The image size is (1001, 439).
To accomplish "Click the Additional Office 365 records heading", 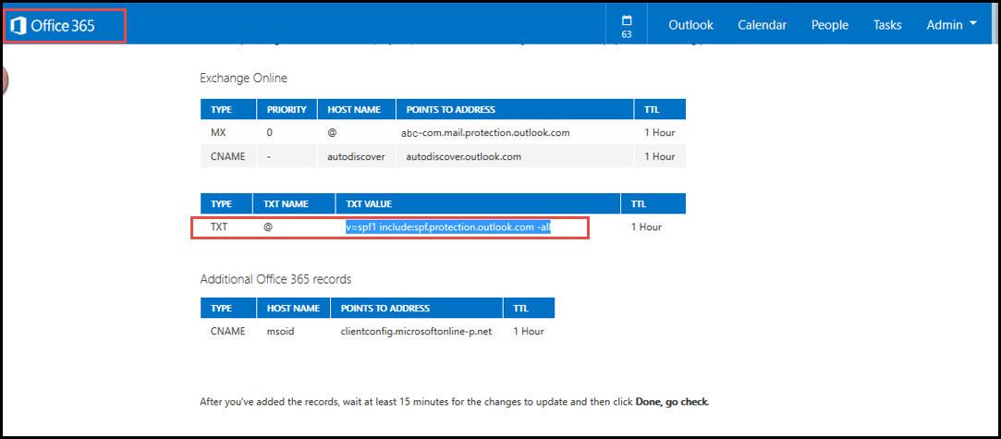I will (275, 279).
